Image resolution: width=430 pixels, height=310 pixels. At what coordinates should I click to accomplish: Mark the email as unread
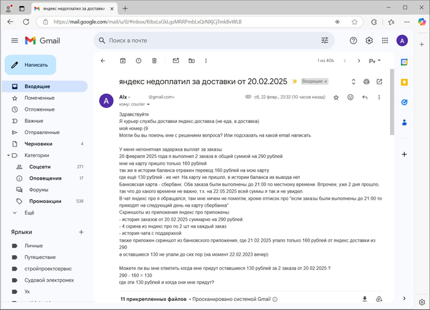(x=176, y=61)
